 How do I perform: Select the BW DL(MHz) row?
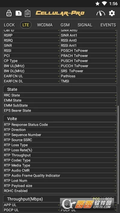point(31,71)
